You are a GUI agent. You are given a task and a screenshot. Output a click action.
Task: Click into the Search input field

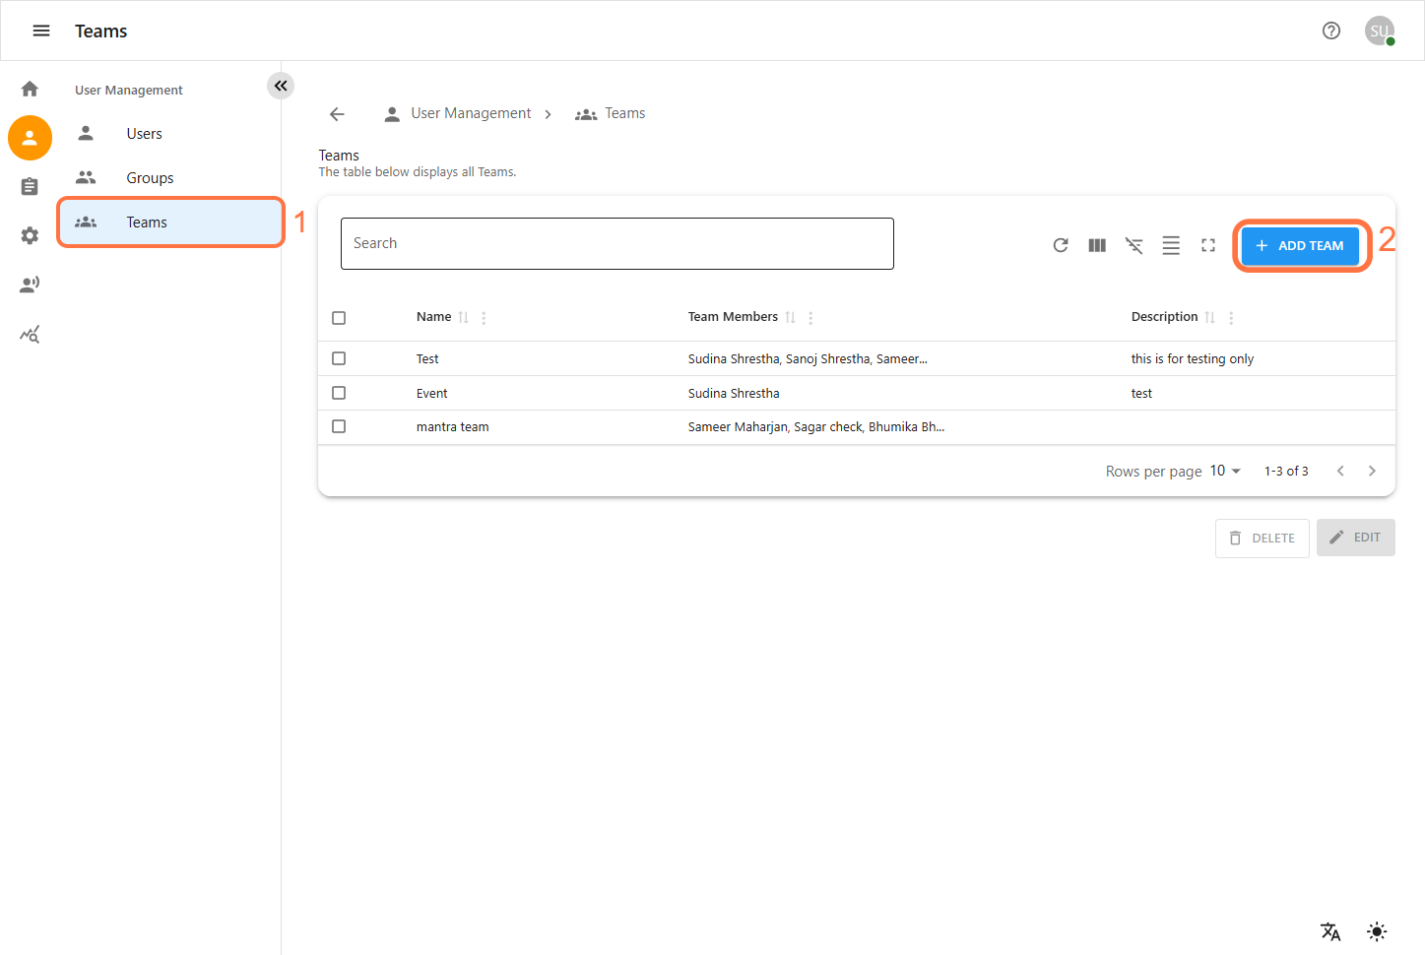coord(616,243)
